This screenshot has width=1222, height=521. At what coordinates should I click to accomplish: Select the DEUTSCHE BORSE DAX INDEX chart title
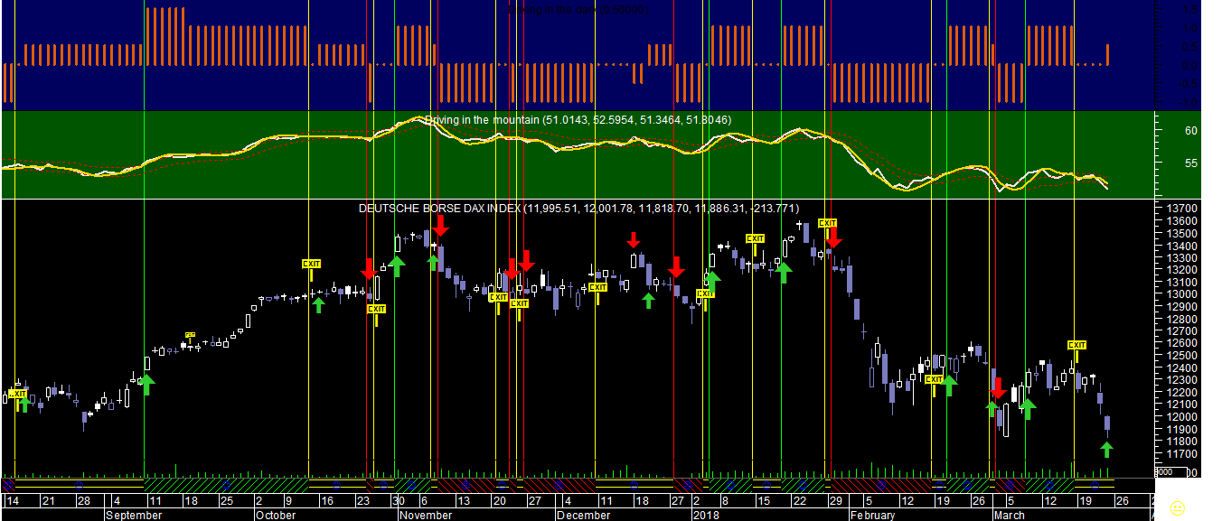(x=578, y=209)
